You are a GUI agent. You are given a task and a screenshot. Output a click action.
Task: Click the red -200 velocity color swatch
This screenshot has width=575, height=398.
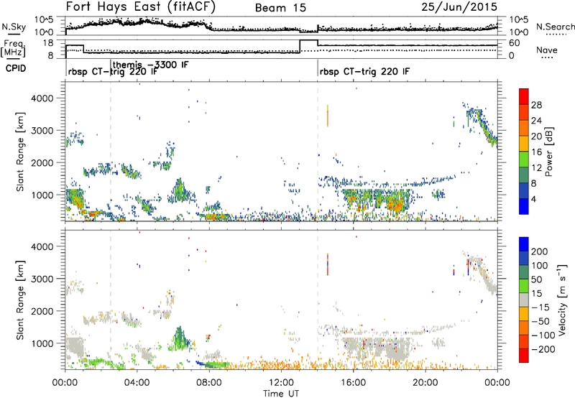524,356
